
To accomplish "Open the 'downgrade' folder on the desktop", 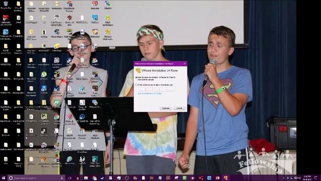I will (x=19, y=75).
